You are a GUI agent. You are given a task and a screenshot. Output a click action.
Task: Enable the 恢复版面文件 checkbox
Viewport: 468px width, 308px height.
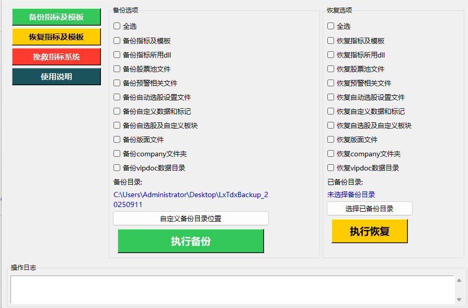(x=331, y=140)
